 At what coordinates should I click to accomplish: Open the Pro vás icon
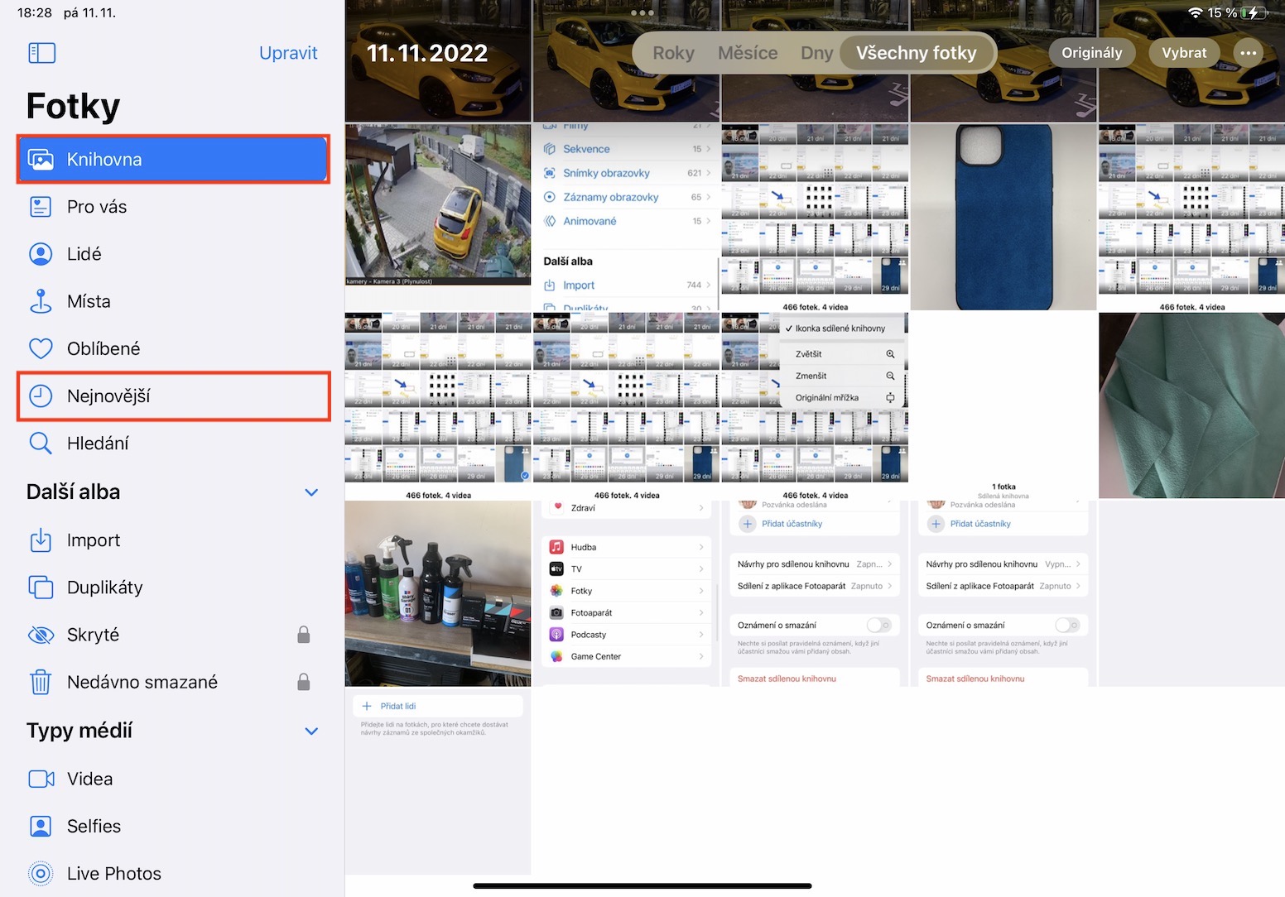pos(41,207)
